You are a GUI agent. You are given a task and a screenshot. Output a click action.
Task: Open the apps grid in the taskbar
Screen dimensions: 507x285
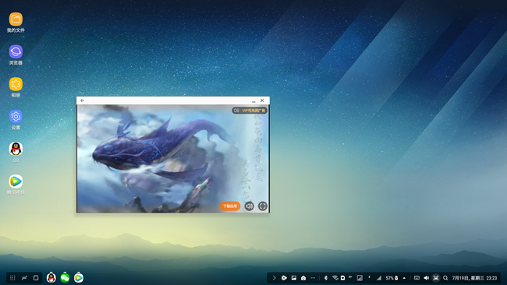point(12,278)
